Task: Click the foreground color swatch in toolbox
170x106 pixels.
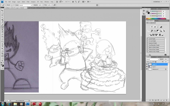Action: coord(2,65)
